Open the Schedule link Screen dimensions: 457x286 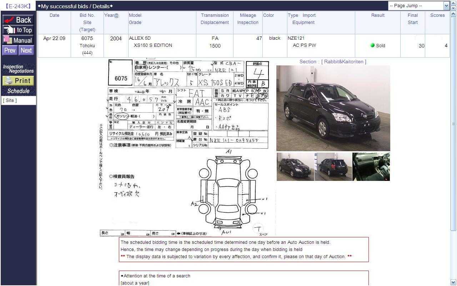point(18,91)
